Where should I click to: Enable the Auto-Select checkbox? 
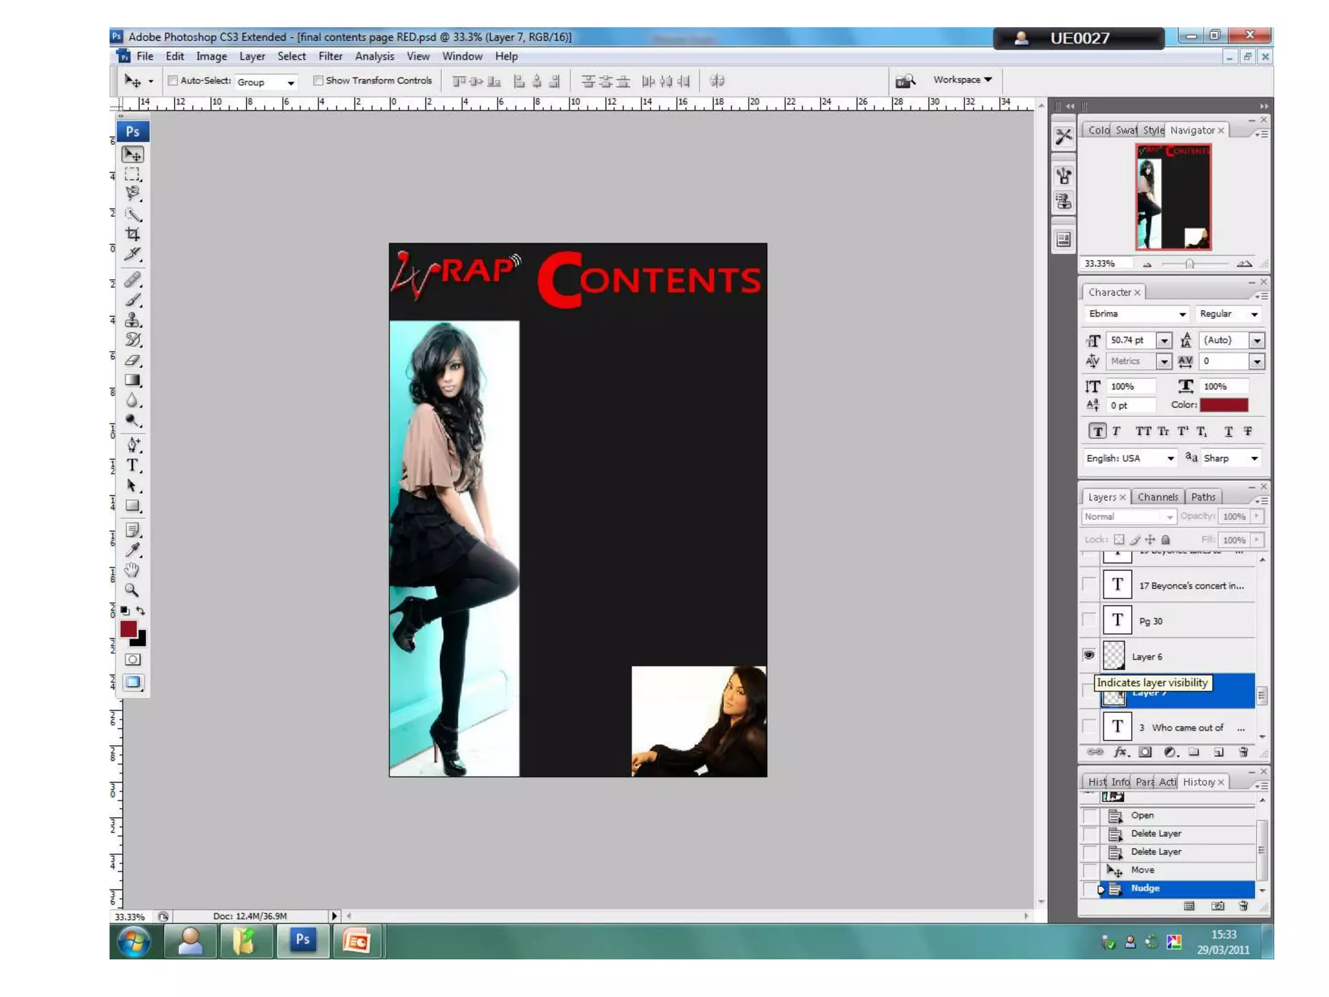173,80
